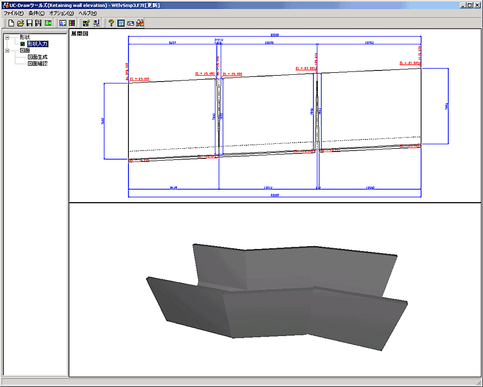Open the 条件(C) menu
This screenshot has width=483, height=387.
coord(36,14)
